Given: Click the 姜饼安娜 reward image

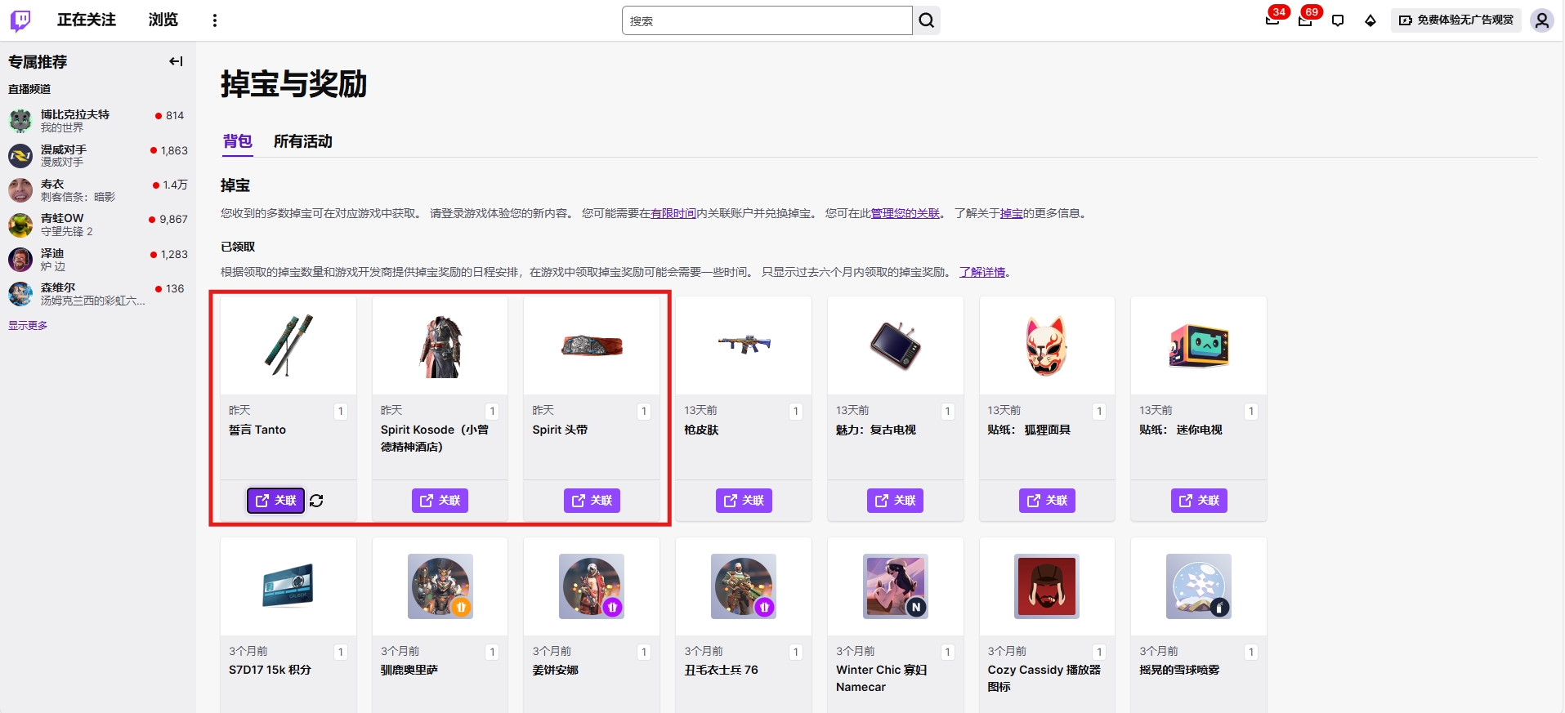Looking at the screenshot, I should click(x=592, y=586).
